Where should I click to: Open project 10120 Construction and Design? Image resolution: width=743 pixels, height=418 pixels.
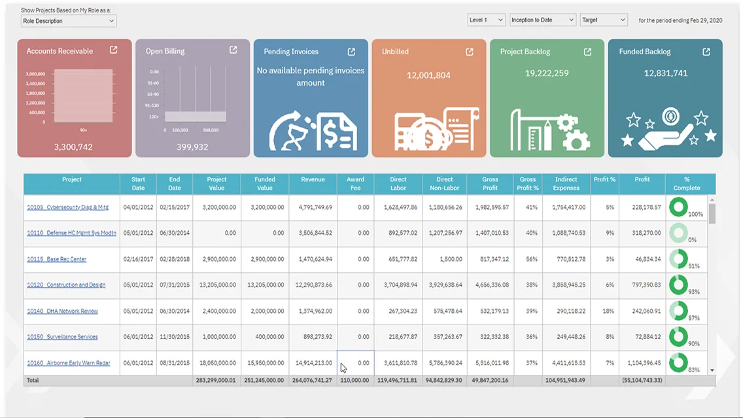[66, 285]
